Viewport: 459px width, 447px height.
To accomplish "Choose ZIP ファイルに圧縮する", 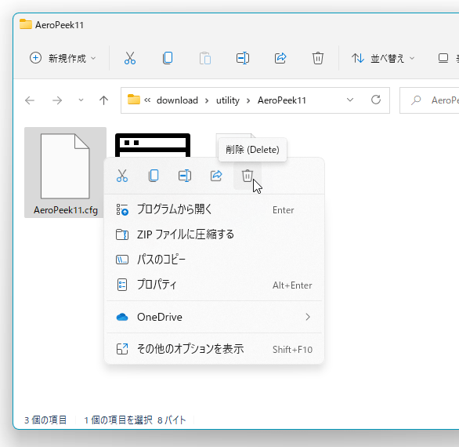I will [215, 234].
